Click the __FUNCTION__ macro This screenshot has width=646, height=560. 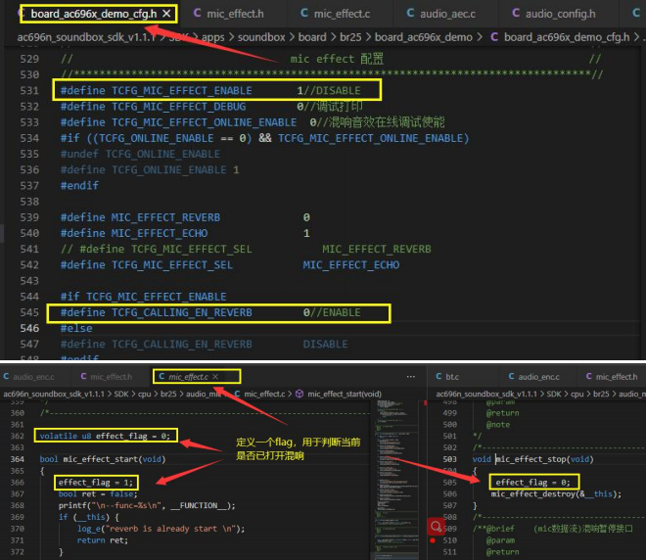pos(198,505)
